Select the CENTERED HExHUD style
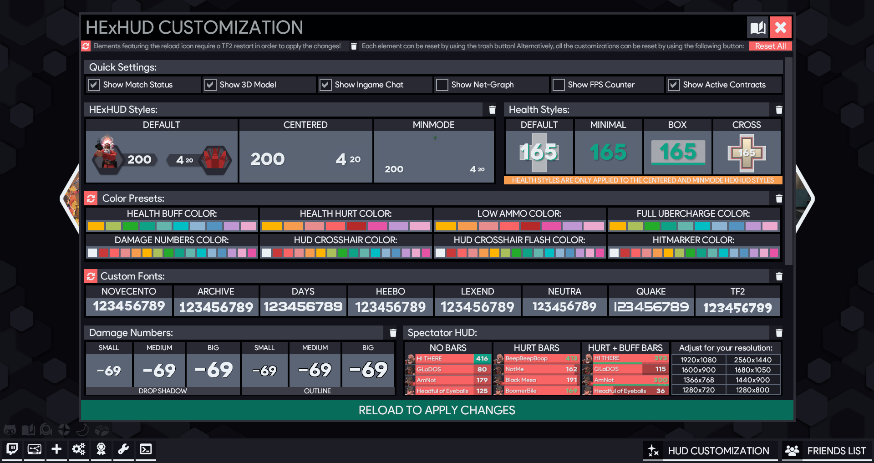The image size is (874, 463). tap(305, 151)
